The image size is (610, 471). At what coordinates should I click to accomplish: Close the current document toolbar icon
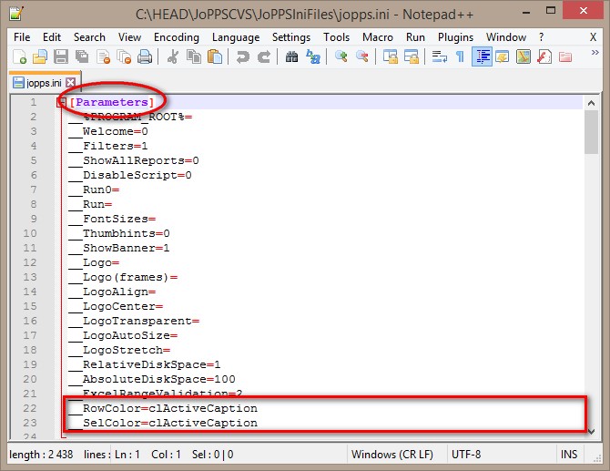tap(103, 56)
